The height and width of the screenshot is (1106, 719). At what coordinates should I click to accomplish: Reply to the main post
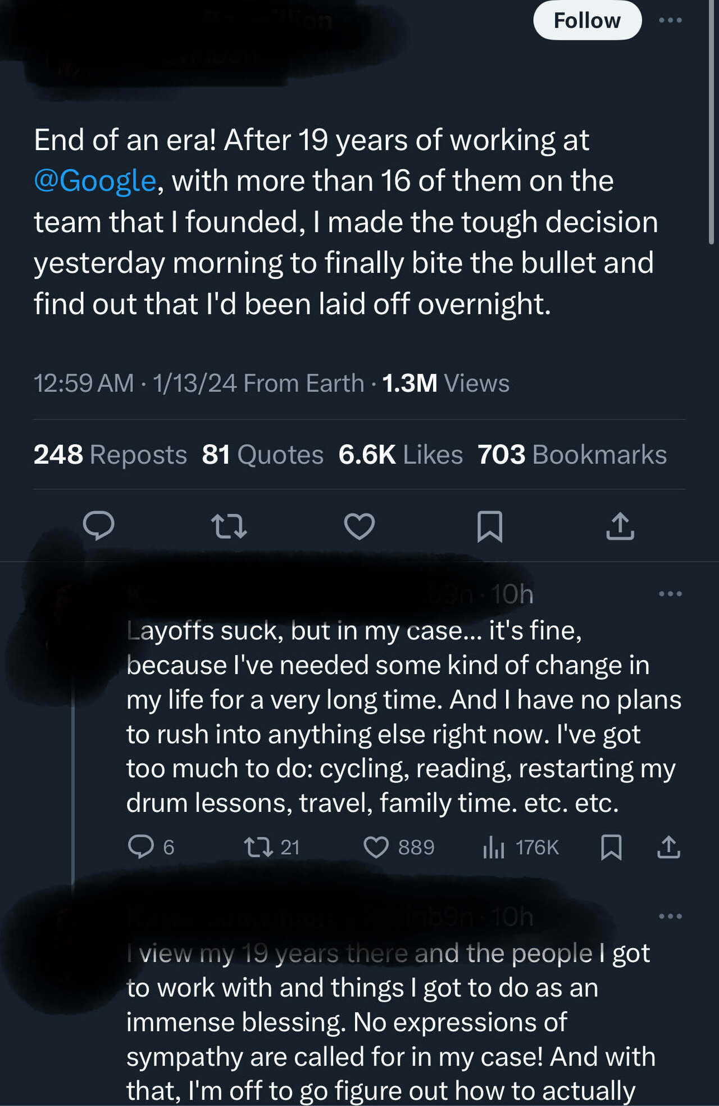coord(99,526)
